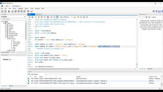Create a new stored procedure from toolbar
163x92 pixels.
(22, 11)
